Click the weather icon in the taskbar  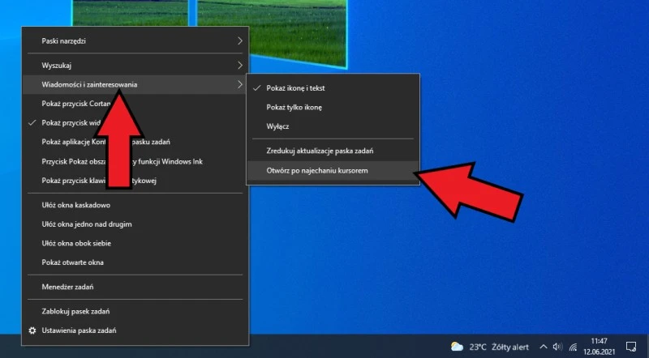point(458,347)
